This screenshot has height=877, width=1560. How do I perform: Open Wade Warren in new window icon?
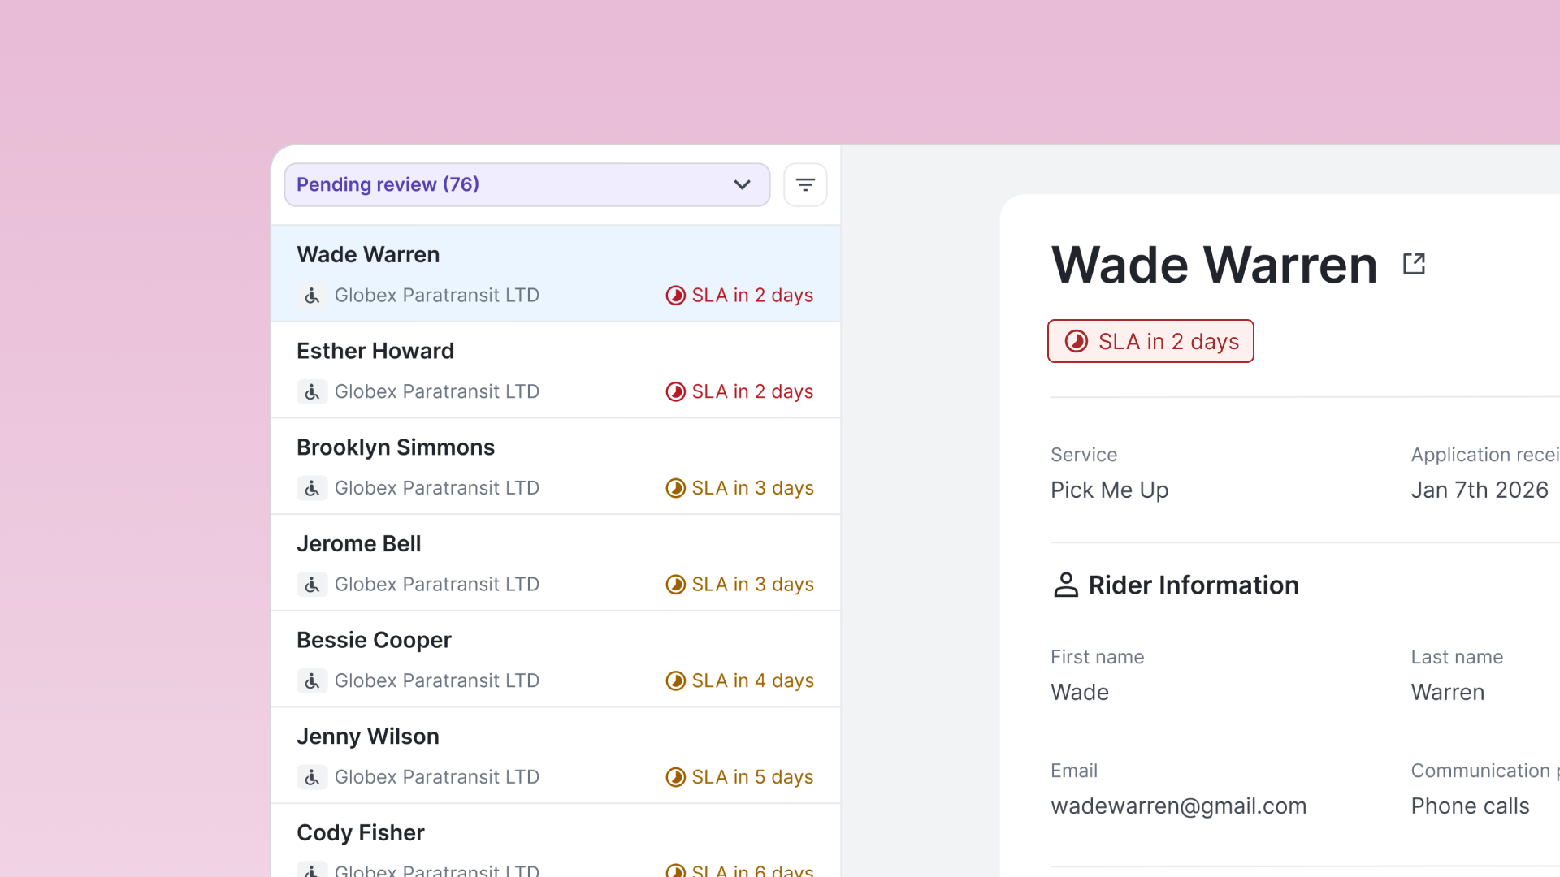click(x=1414, y=264)
